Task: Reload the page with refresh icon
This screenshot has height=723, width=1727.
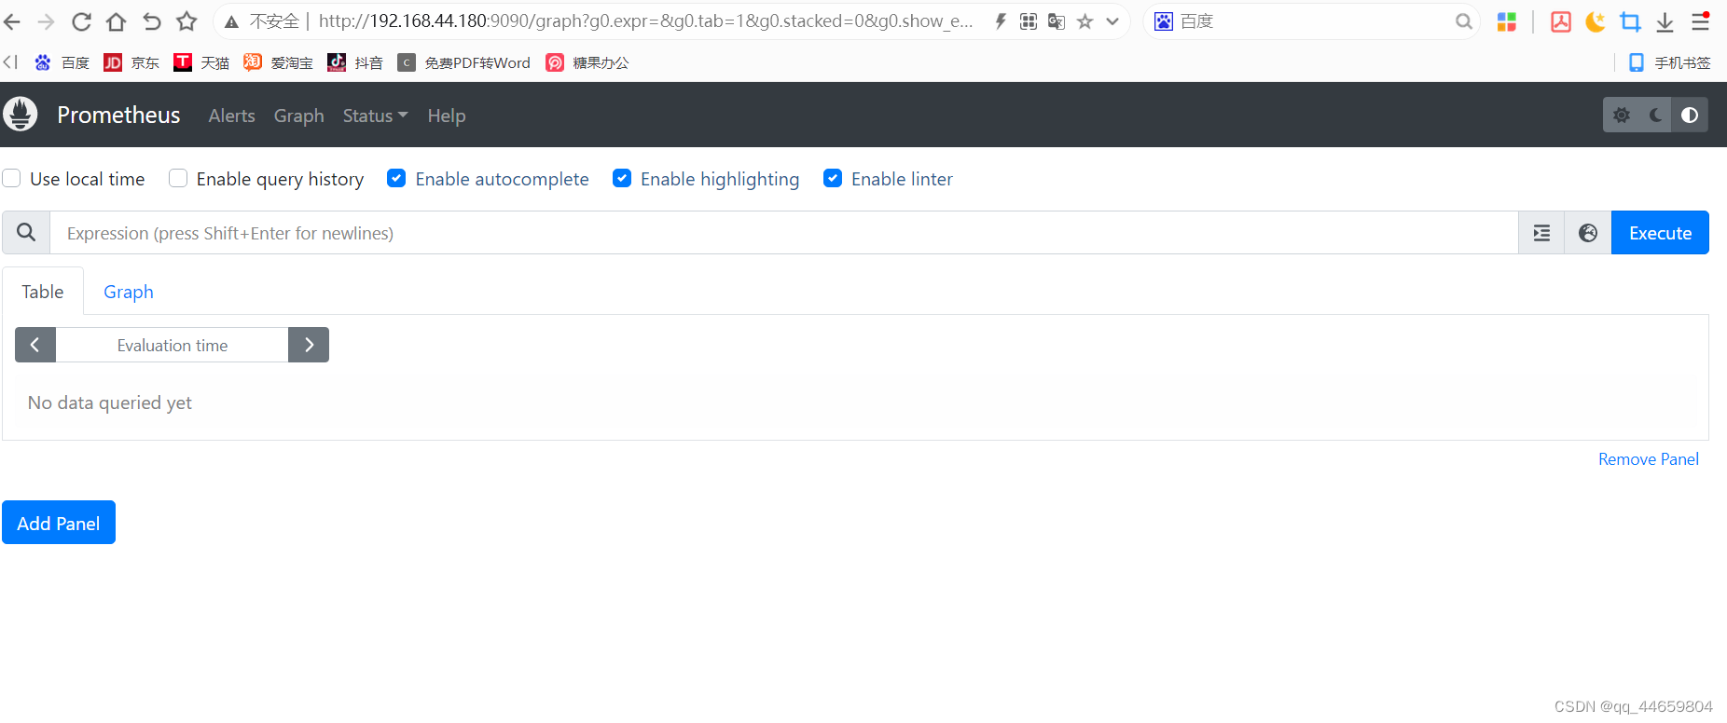Action: 81,21
